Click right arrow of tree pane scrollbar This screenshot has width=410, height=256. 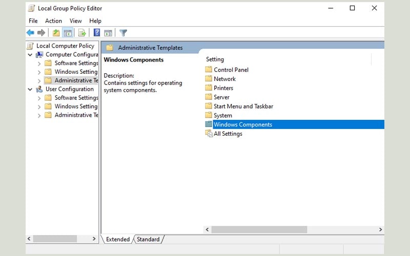(94, 239)
